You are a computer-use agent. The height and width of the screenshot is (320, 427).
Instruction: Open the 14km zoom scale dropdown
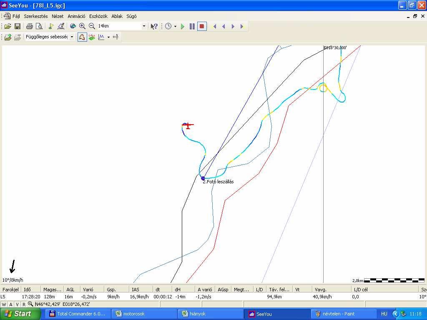[x=144, y=26]
